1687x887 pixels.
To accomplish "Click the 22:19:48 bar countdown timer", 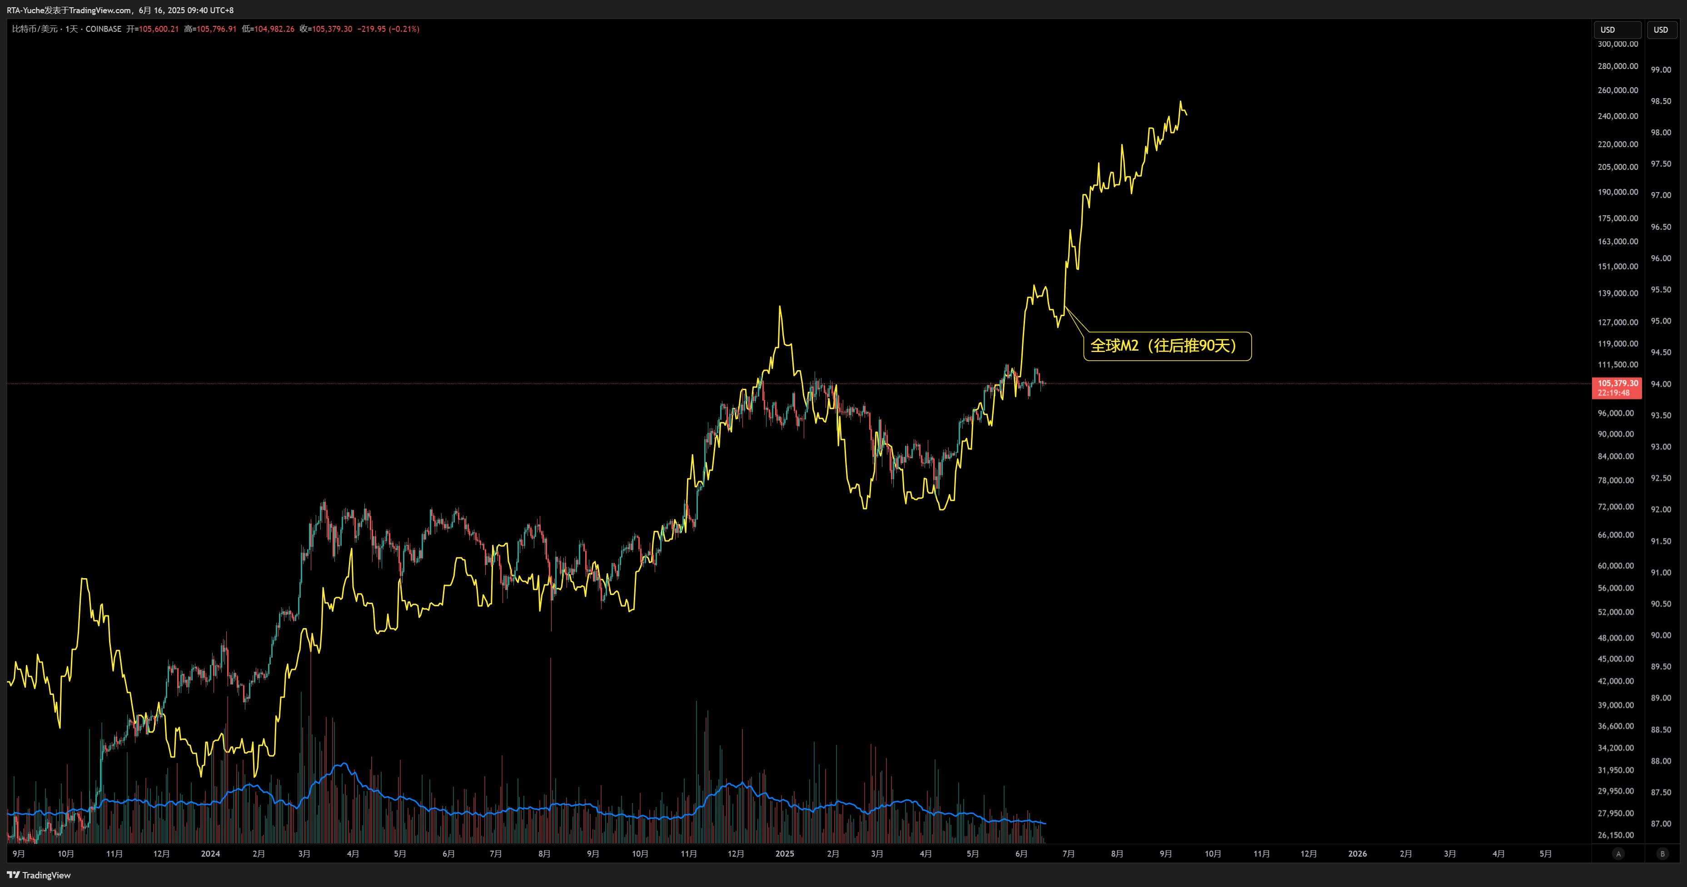I will tap(1613, 393).
